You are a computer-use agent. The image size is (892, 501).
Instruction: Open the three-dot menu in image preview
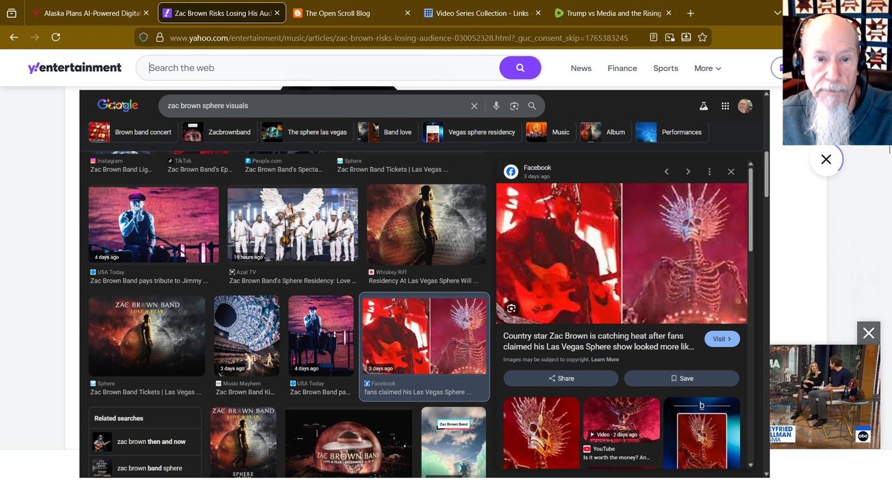pos(709,171)
